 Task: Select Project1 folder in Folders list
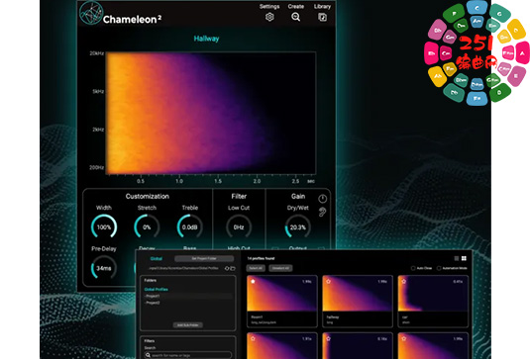coord(188,296)
